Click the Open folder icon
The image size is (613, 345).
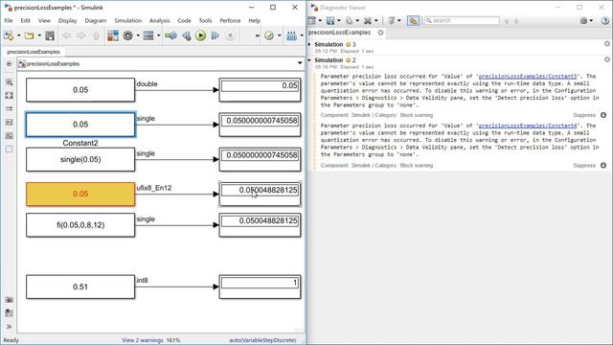[29, 35]
